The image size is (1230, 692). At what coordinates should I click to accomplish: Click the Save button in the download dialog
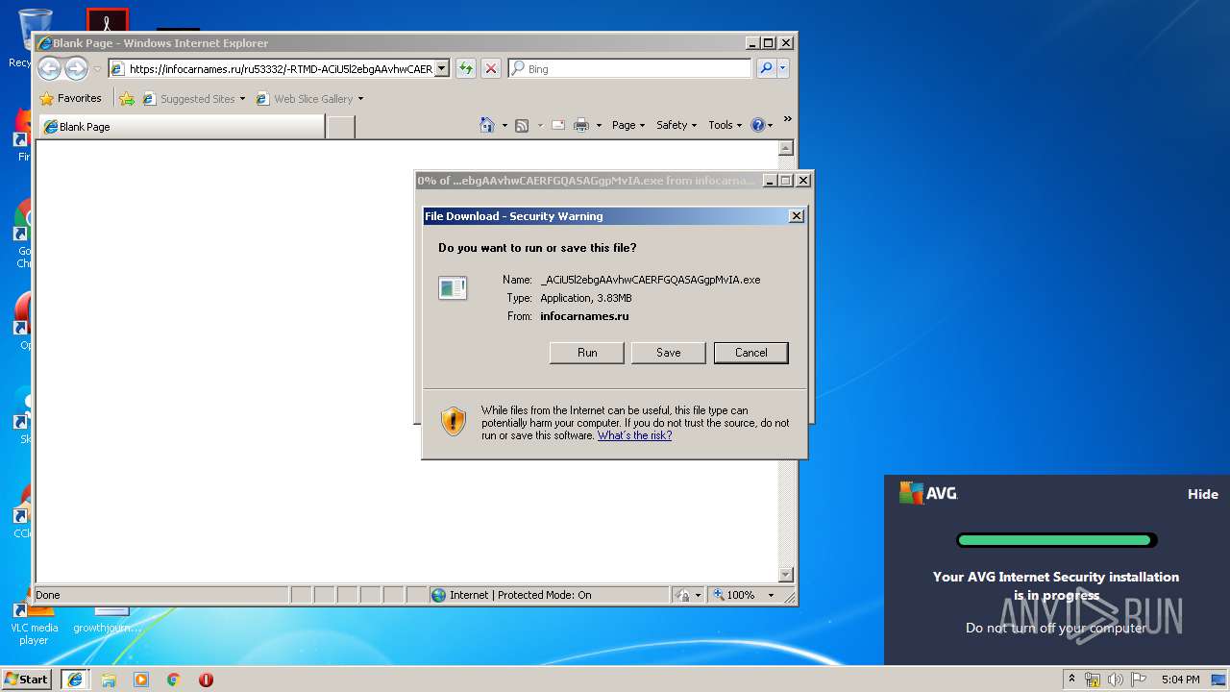[x=669, y=353]
